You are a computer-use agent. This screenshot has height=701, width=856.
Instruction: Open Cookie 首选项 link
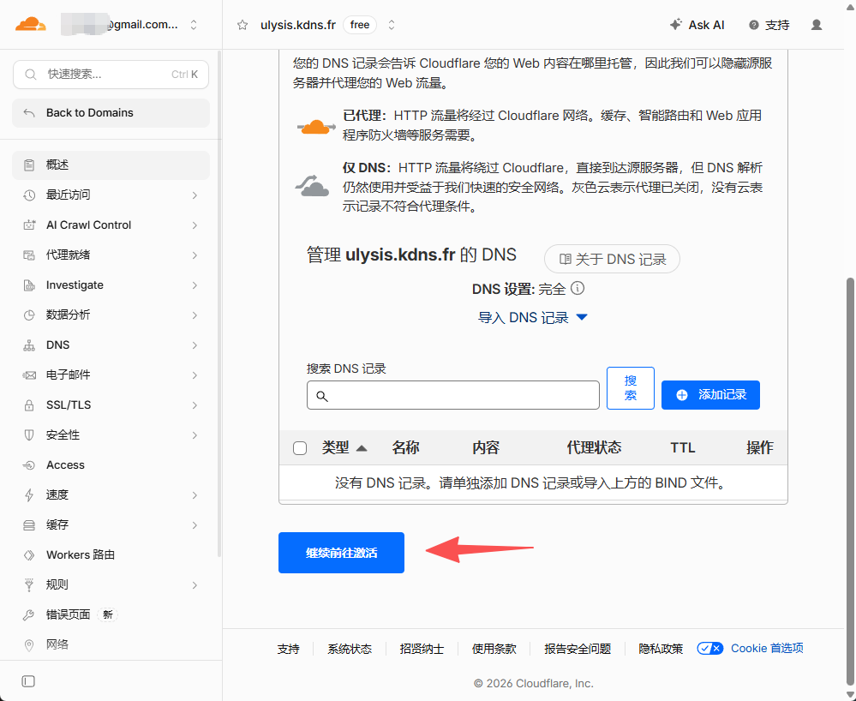[767, 648]
